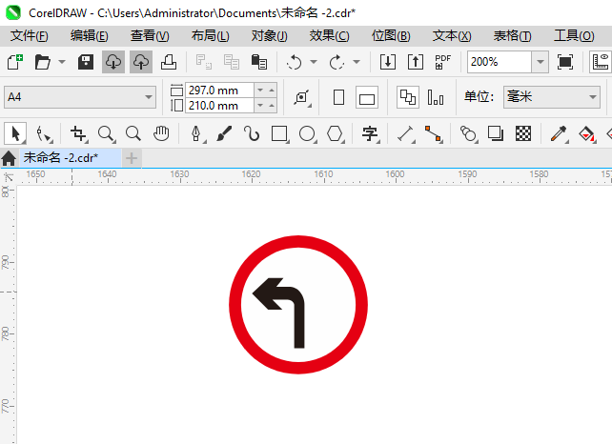This screenshot has width=612, height=444.
Task: Select the curve drawing tool
Action: tap(252, 133)
